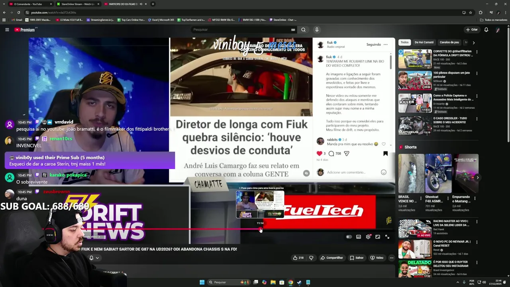Open YouTube notifications bell
This screenshot has width=510, height=287.
click(x=486, y=29)
